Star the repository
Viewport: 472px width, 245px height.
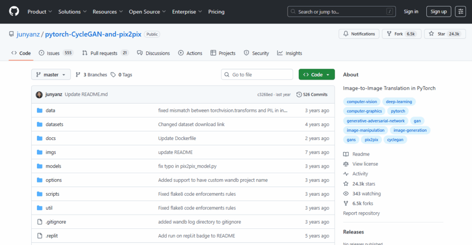[x=445, y=34]
